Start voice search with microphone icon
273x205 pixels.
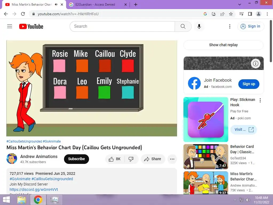[199, 26]
